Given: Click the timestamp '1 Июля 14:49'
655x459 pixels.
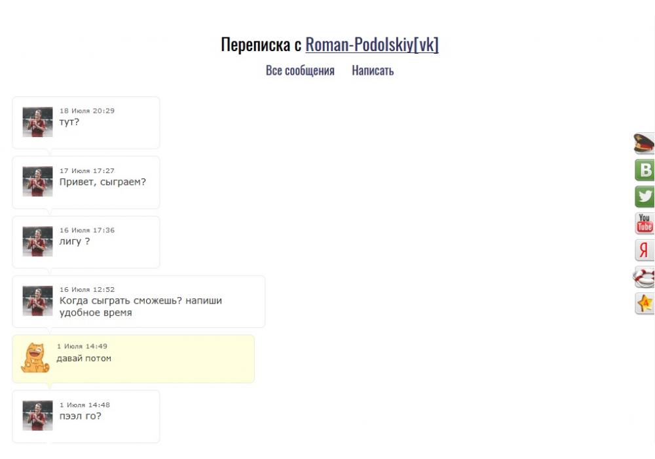Looking at the screenshot, I should pos(83,346).
